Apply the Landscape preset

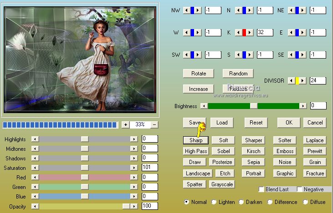coord(198,173)
